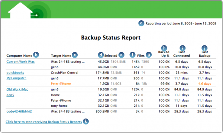This screenshot has width=223, height=133.
Task: Click gen5 target in the Old Work iMac row
Action: click(x=55, y=89)
